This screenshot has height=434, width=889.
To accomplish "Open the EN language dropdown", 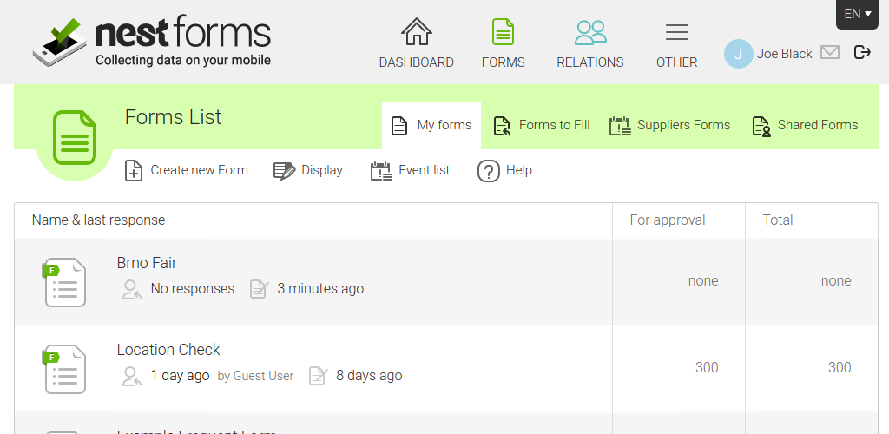I will [x=857, y=14].
